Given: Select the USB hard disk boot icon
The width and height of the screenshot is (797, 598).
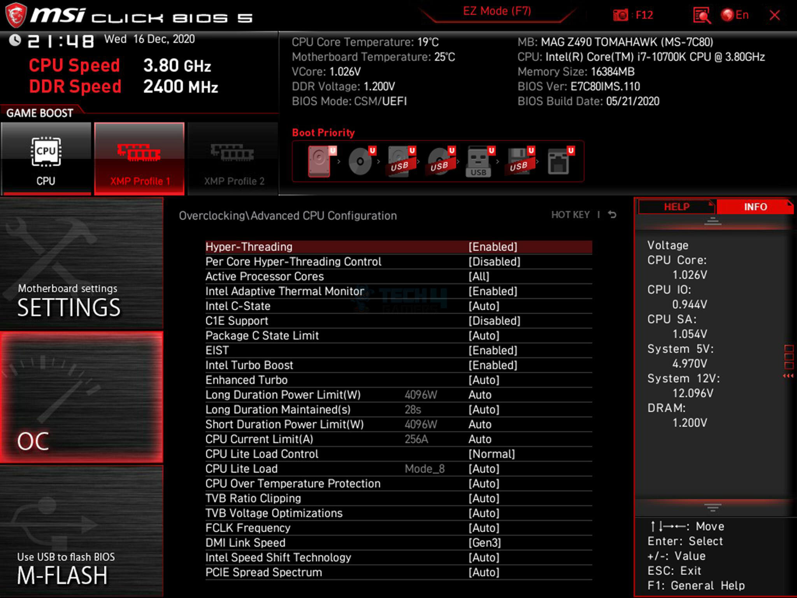Looking at the screenshot, I should coord(400,161).
